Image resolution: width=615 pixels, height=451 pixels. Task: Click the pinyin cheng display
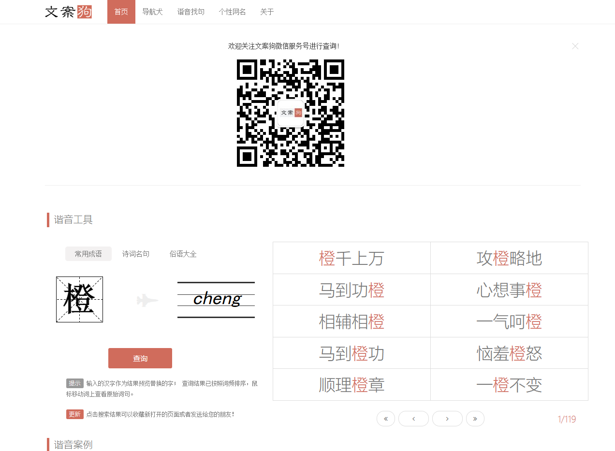point(216,299)
